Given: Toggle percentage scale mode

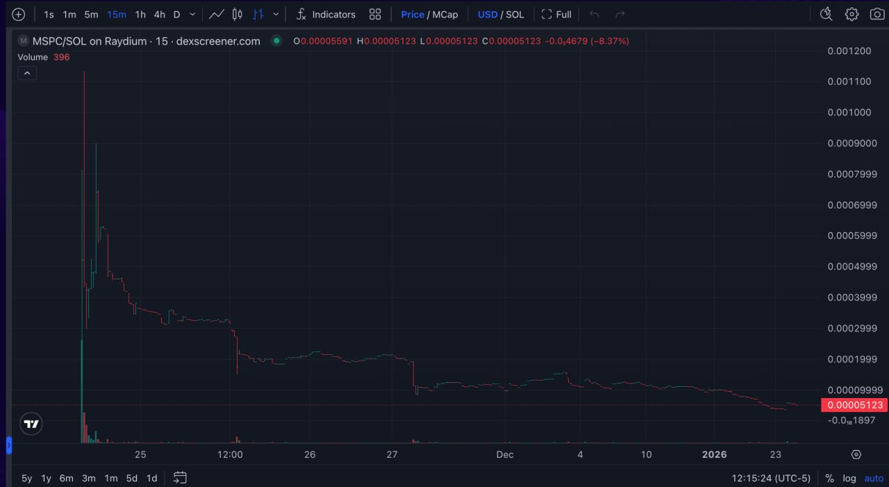Looking at the screenshot, I should [x=829, y=478].
